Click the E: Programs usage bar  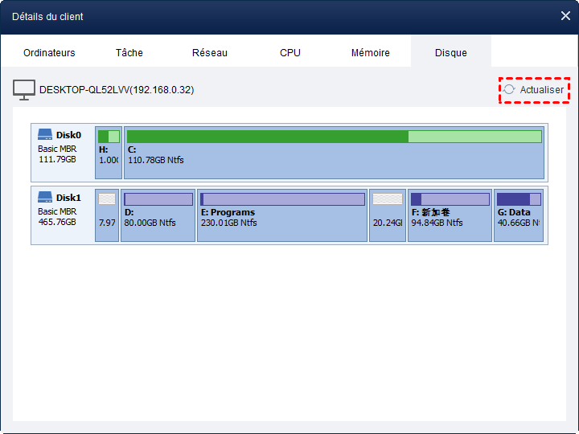tap(282, 199)
